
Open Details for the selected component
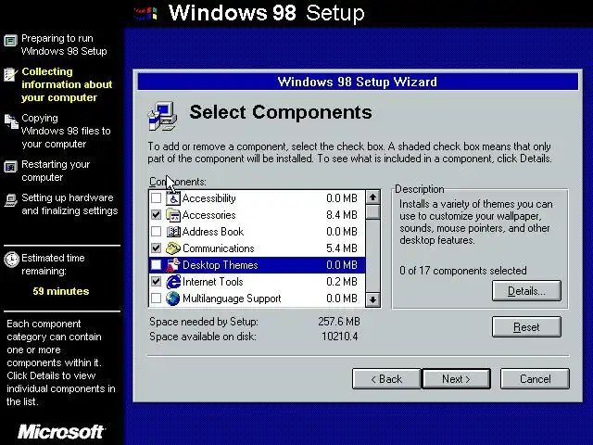click(526, 291)
